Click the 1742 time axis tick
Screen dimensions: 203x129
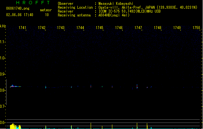pos(42,28)
